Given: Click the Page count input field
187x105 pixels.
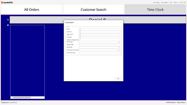Looking at the screenshot, I should point(99,35).
